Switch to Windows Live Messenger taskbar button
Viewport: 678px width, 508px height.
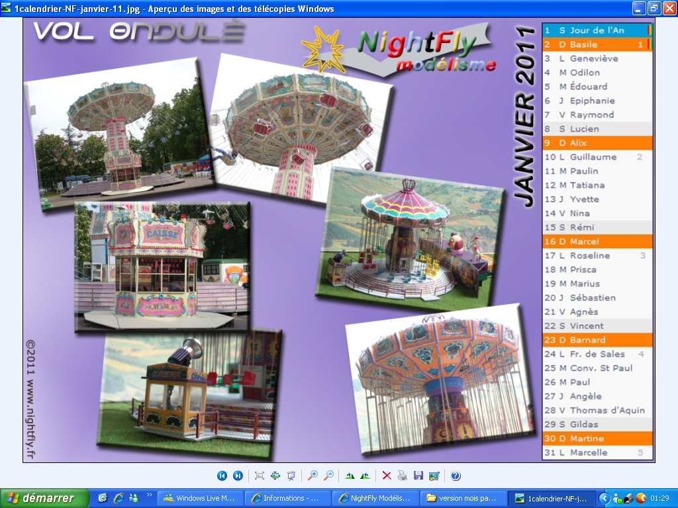pyautogui.click(x=199, y=498)
